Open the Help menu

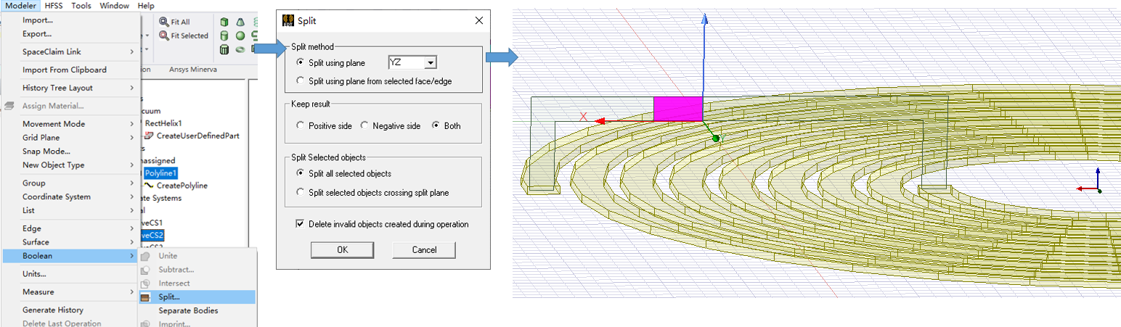point(146,6)
